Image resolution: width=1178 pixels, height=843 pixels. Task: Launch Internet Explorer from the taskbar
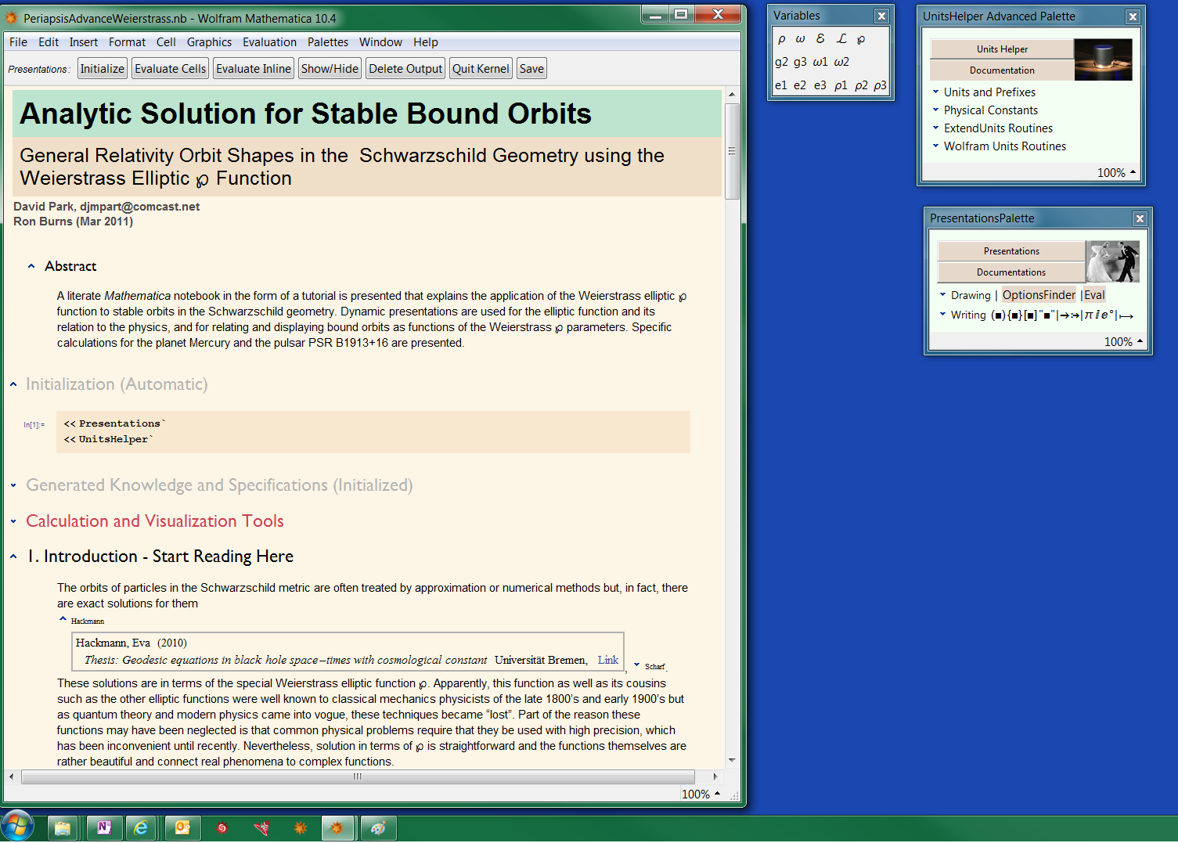(x=142, y=827)
